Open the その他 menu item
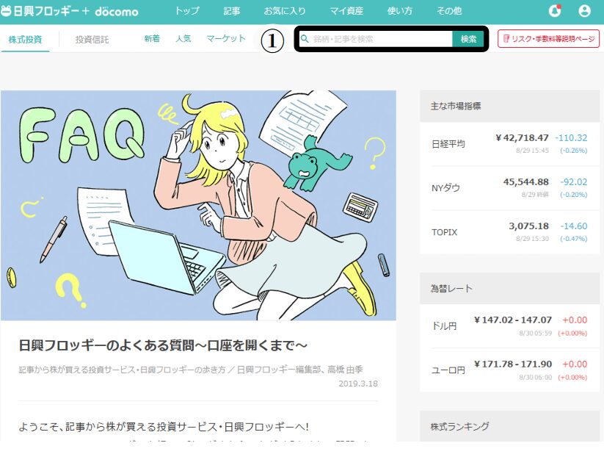 click(x=448, y=11)
